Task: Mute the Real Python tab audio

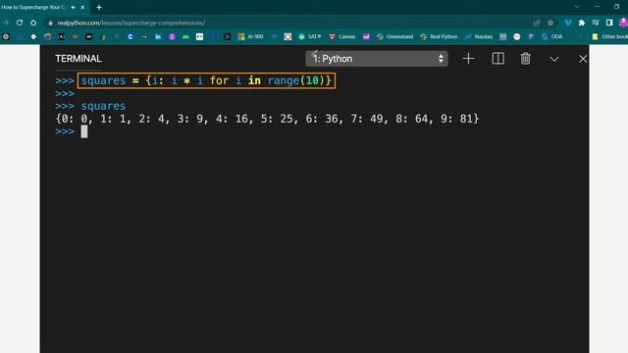Action: pyautogui.click(x=74, y=7)
